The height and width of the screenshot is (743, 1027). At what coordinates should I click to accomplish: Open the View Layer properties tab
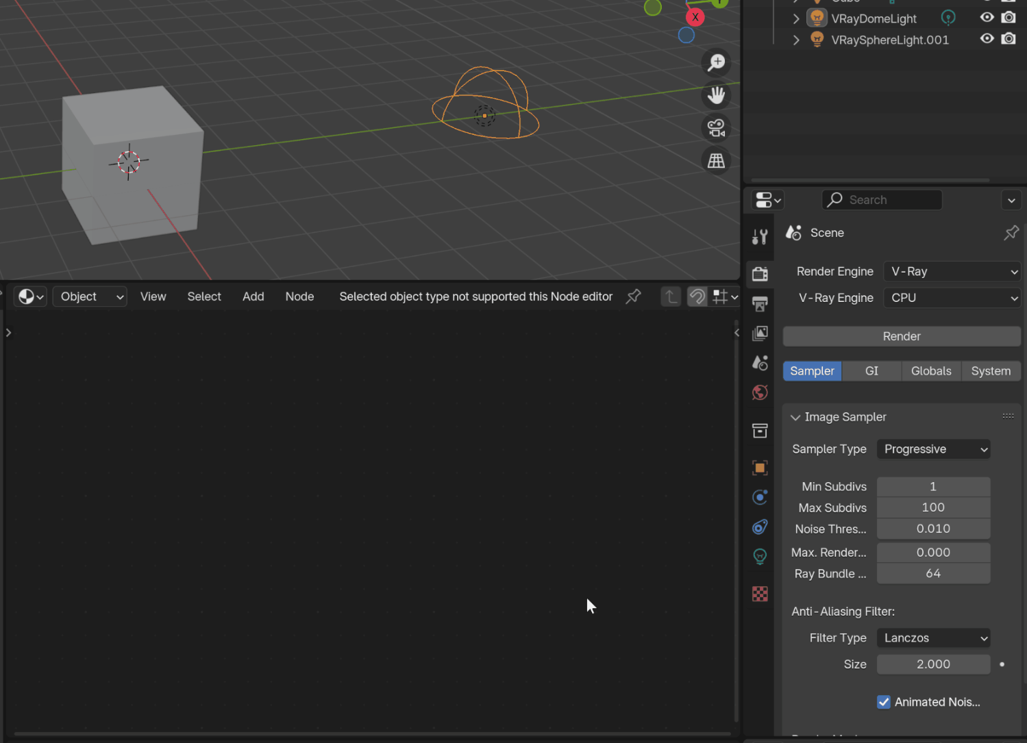[760, 333]
